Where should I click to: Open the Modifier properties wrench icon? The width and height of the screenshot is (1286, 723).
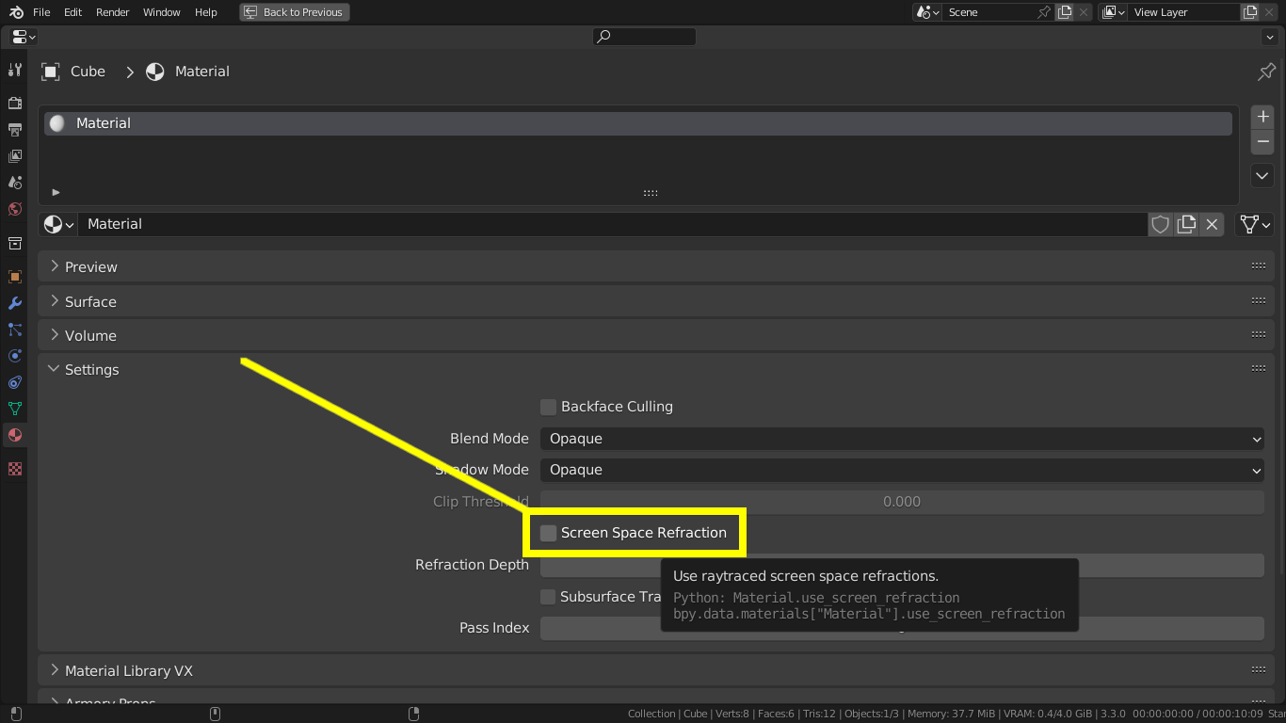pyautogui.click(x=14, y=303)
